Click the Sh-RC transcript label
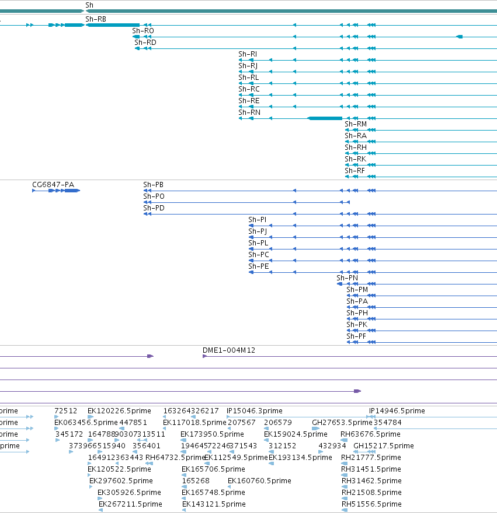 pos(249,89)
